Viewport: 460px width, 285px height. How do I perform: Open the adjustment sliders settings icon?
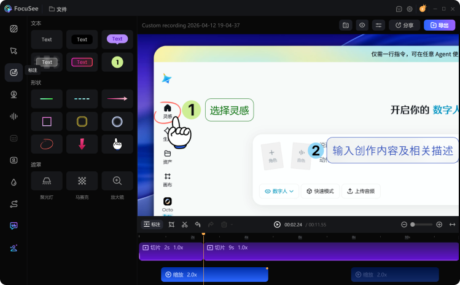(378, 25)
